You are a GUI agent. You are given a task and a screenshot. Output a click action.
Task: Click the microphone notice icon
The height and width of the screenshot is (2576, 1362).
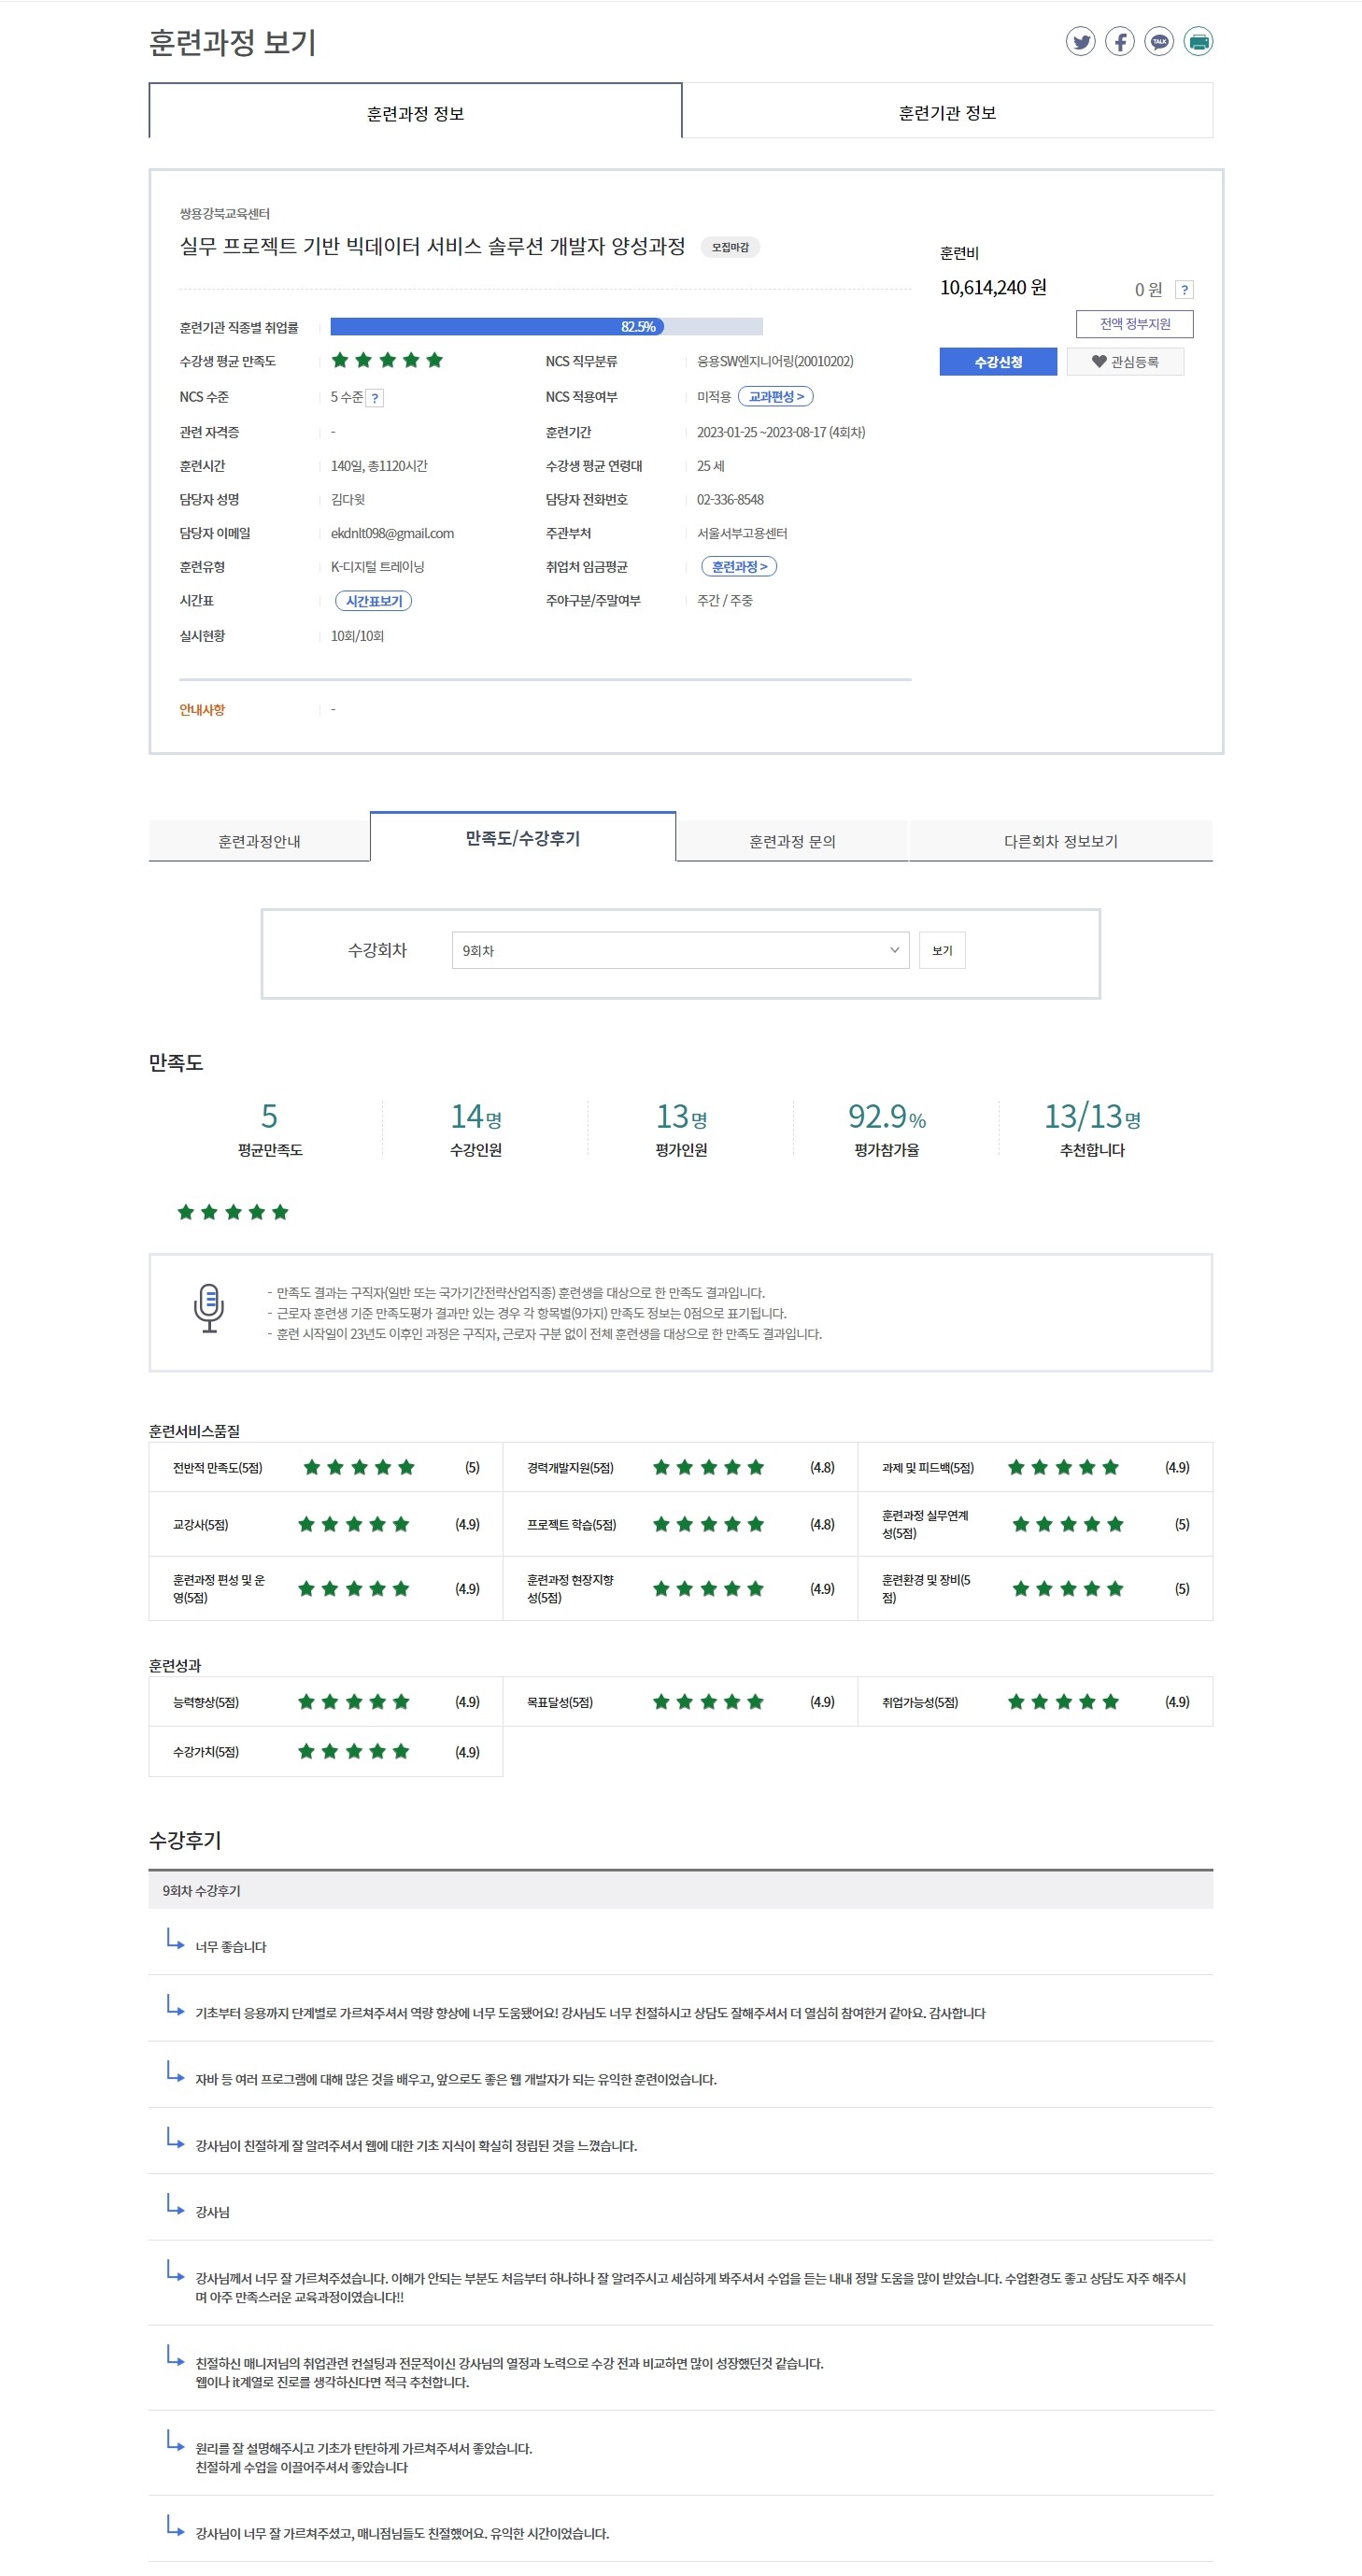click(x=209, y=1308)
